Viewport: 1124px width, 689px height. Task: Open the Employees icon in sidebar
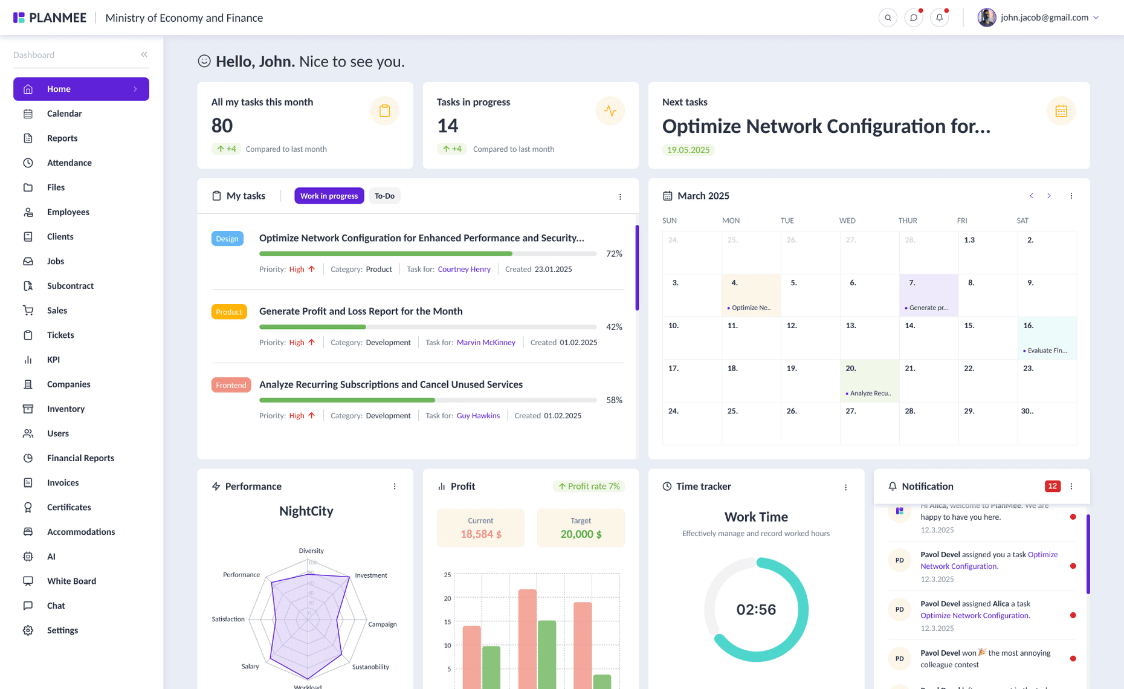point(28,212)
